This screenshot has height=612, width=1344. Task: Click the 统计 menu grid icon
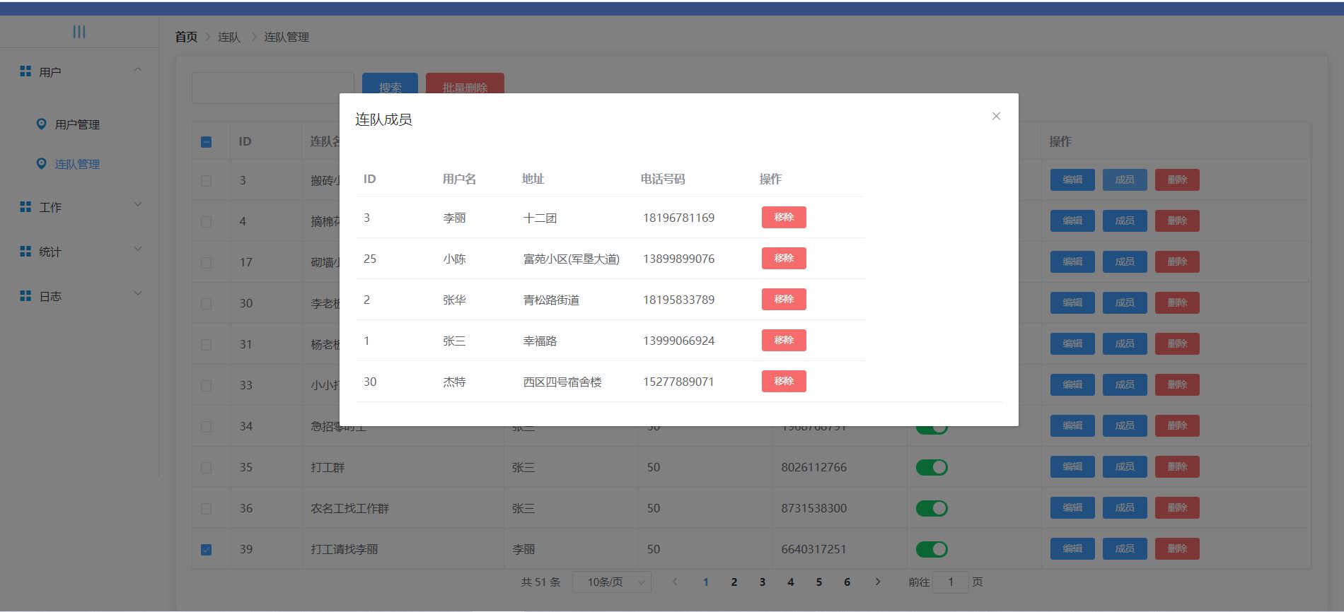click(x=25, y=251)
